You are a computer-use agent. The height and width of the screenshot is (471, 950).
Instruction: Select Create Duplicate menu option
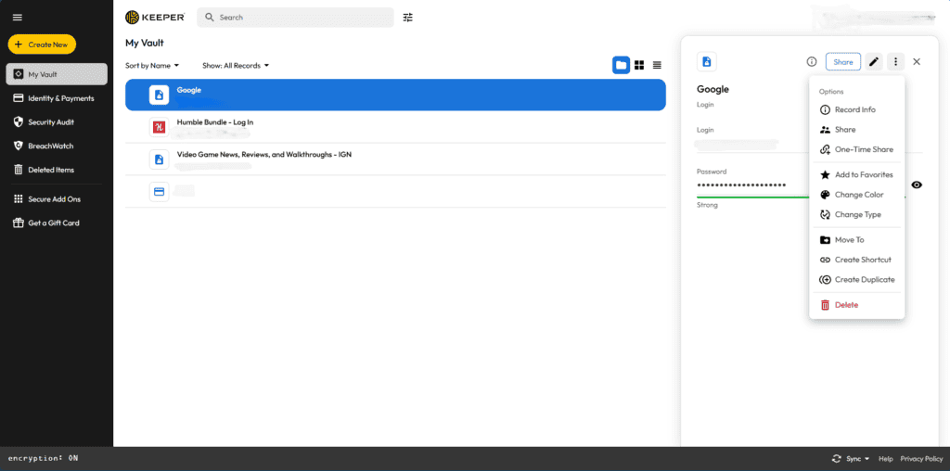click(856, 280)
